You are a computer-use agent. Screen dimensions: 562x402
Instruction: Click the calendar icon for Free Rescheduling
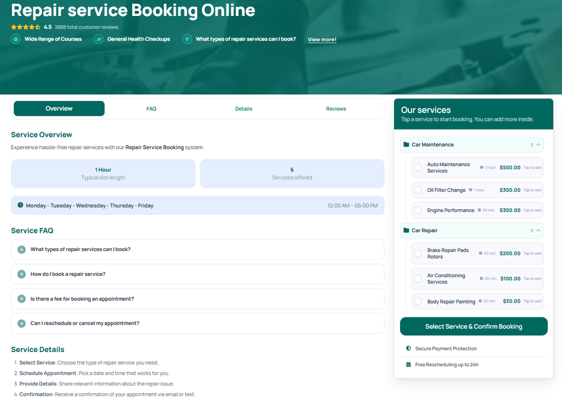pos(408,364)
